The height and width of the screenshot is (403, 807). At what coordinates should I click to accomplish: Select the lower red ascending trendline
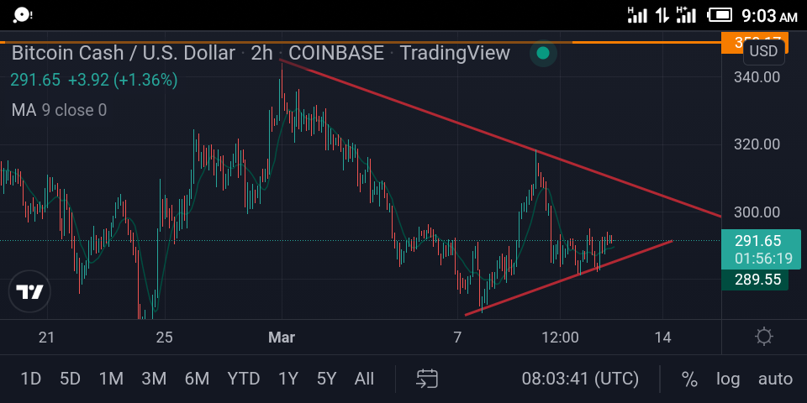568,278
